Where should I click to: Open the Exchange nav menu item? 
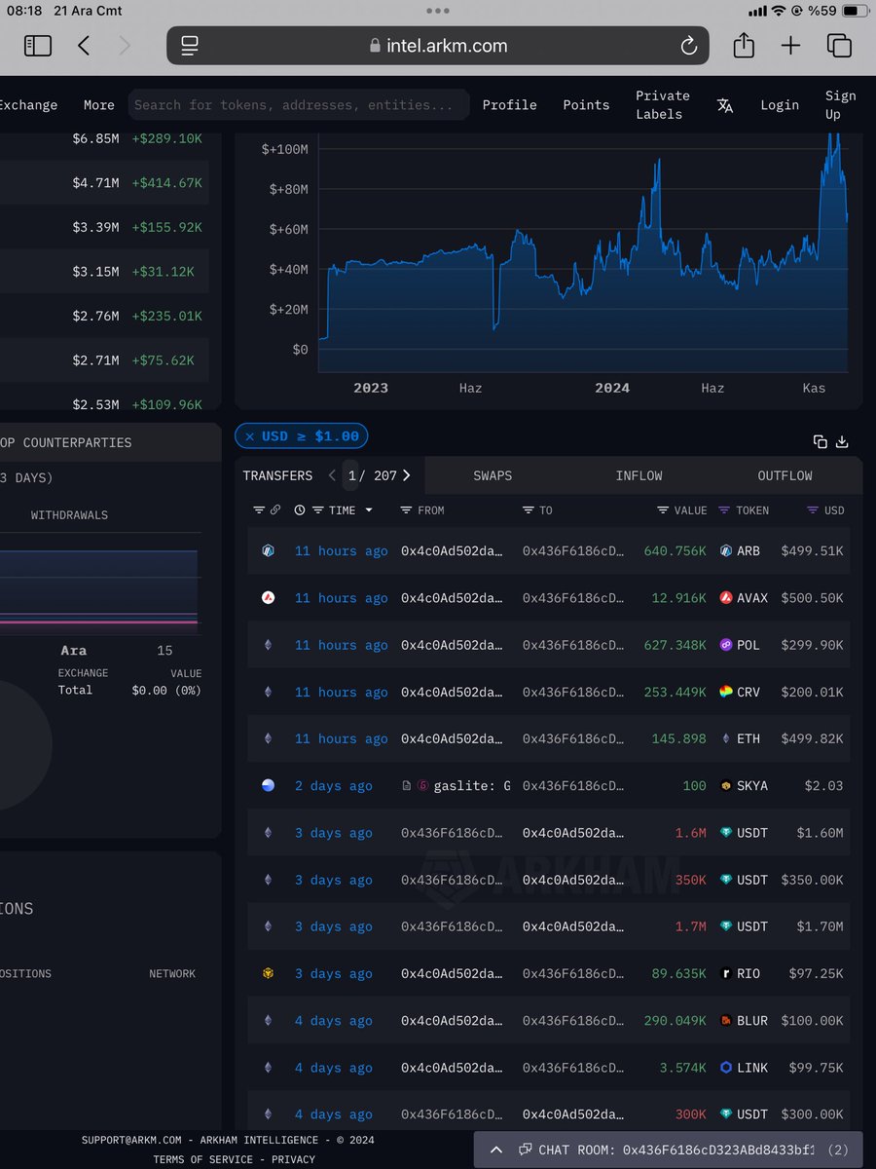pos(29,105)
